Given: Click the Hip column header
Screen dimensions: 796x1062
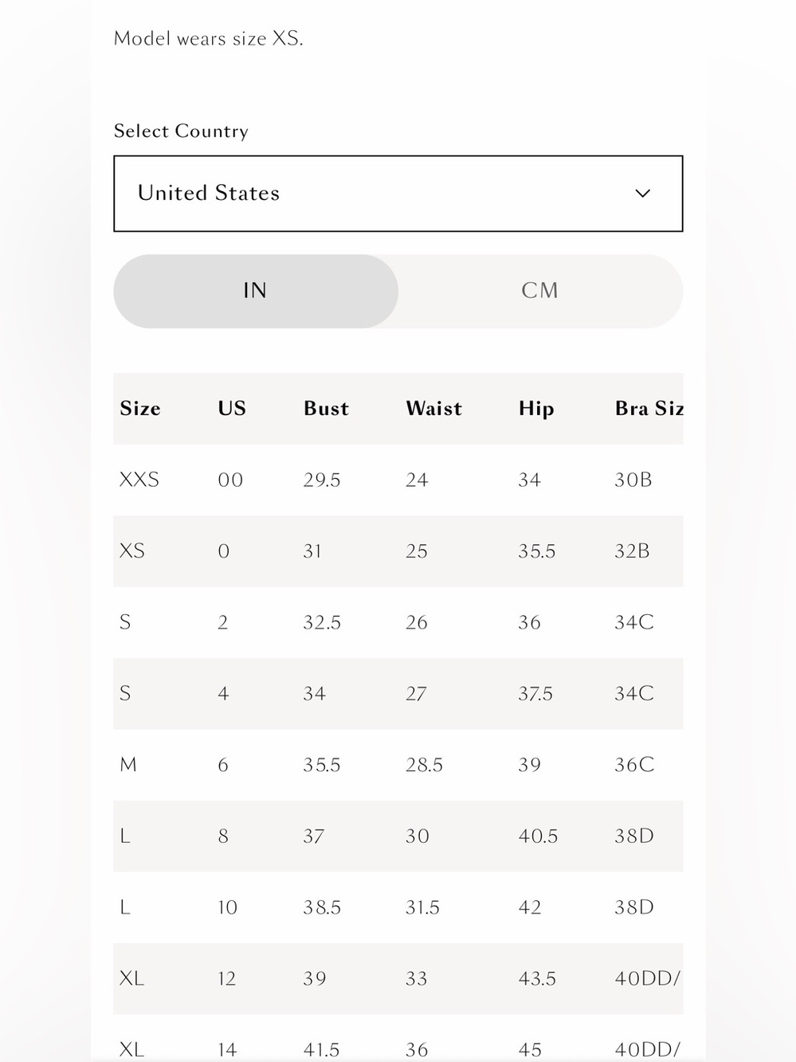Looking at the screenshot, I should point(536,409).
